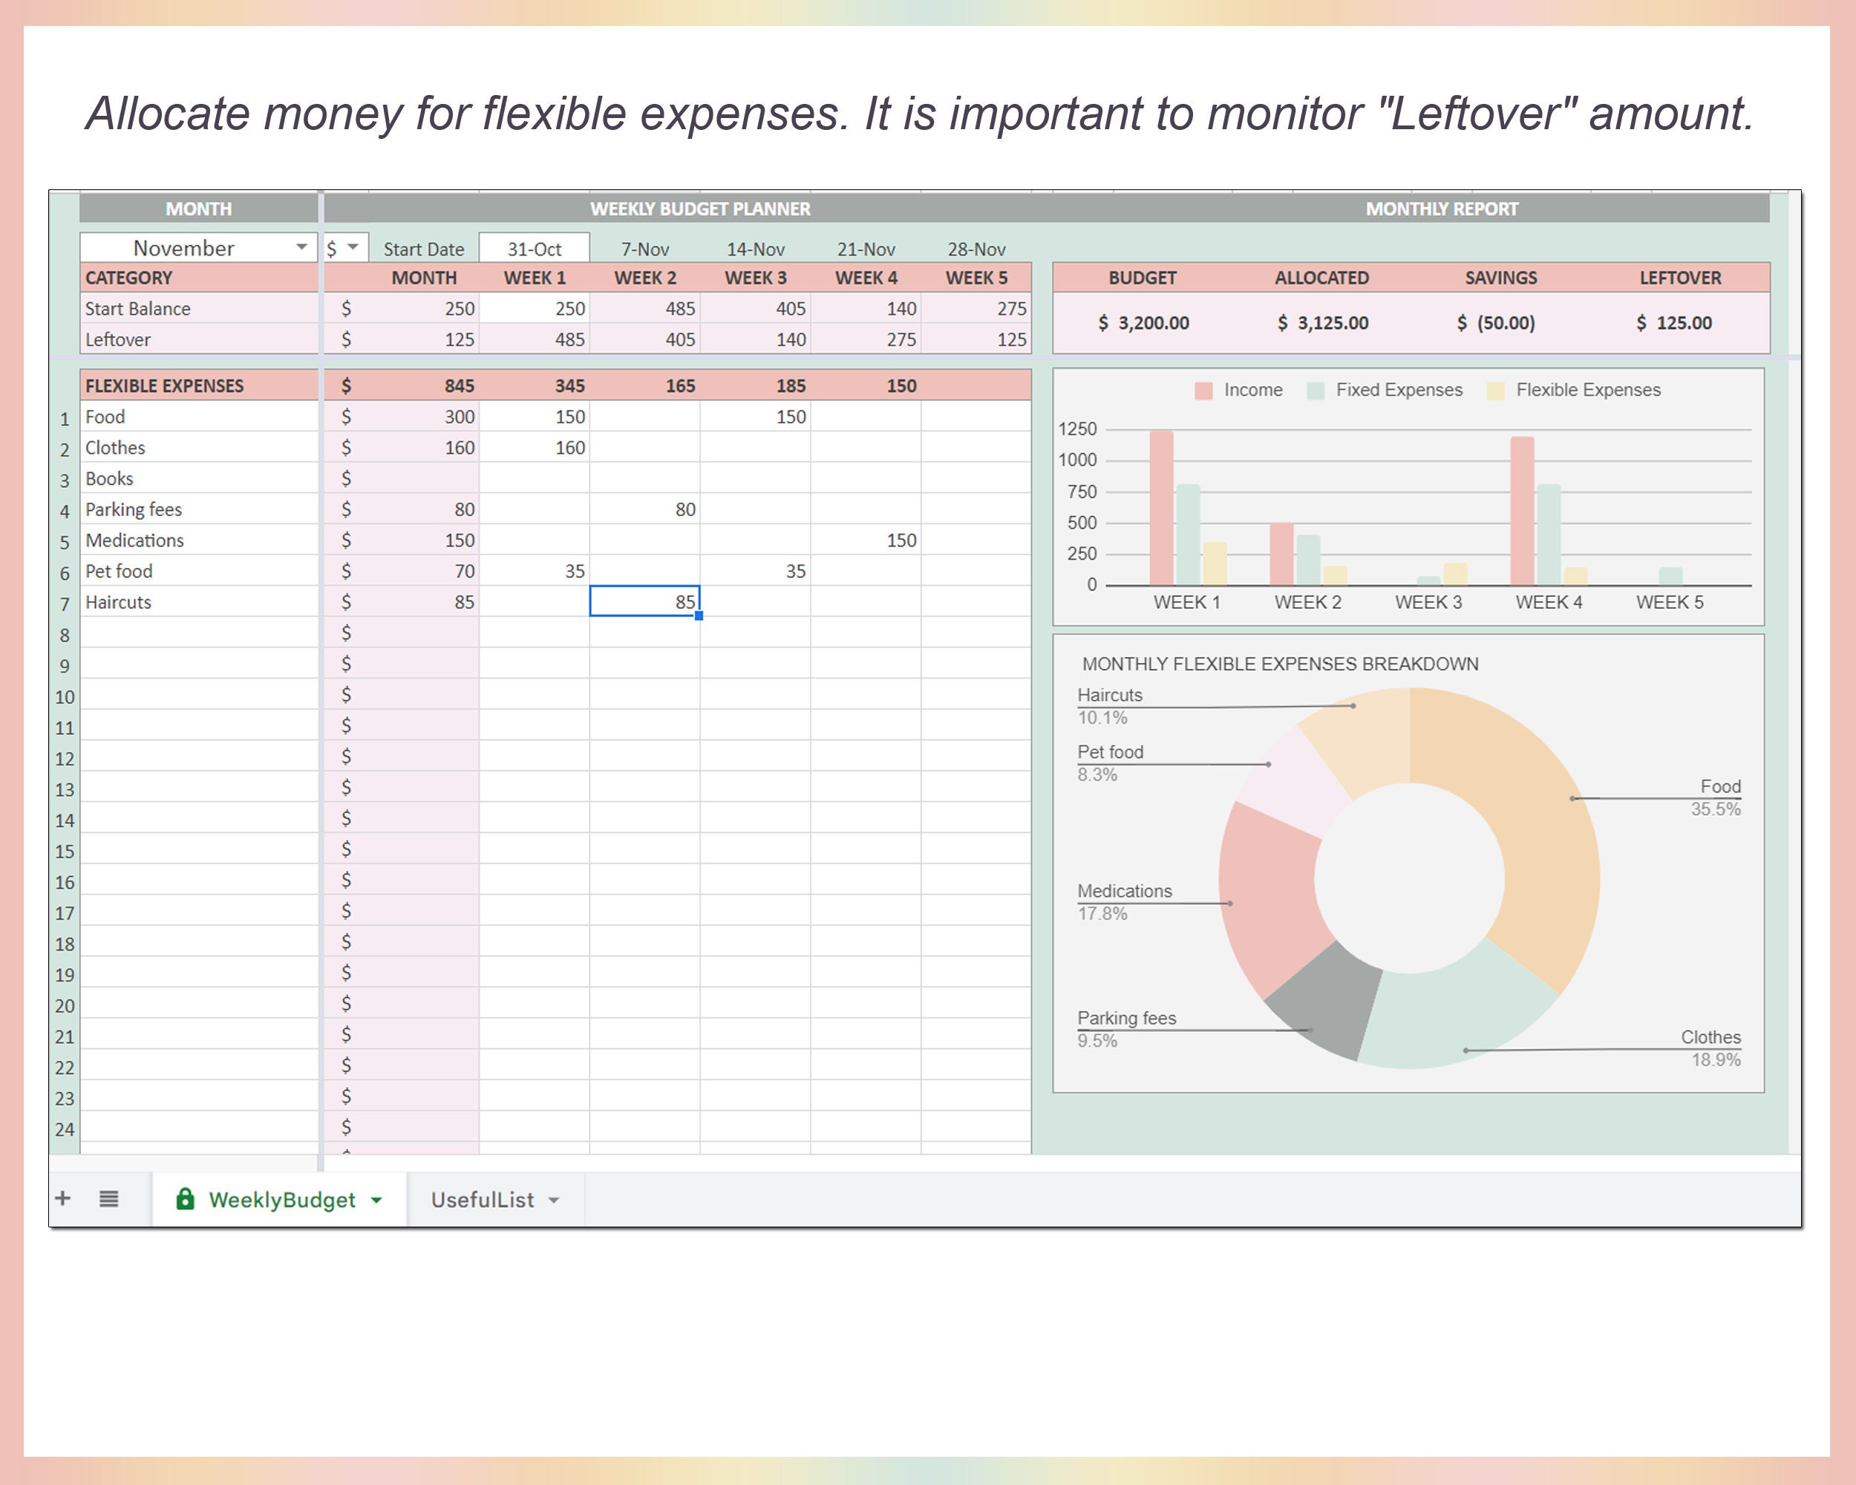
Task: Open the all-sheets list icon
Action: (109, 1199)
